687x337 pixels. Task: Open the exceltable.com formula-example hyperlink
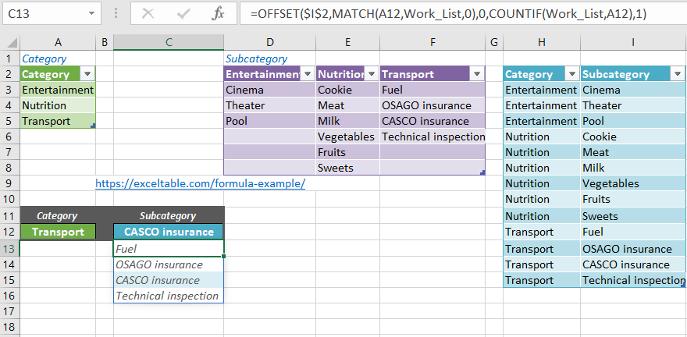200,183
